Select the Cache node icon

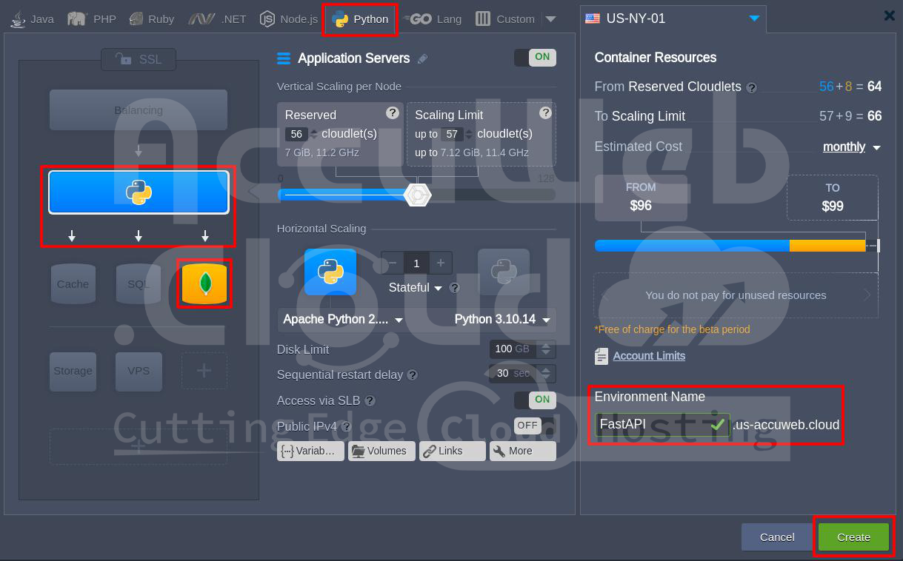pyautogui.click(x=73, y=284)
